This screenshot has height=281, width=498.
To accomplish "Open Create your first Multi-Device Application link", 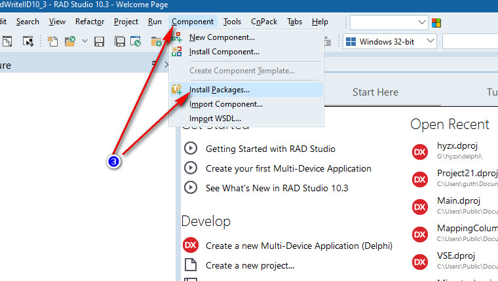I will click(288, 168).
